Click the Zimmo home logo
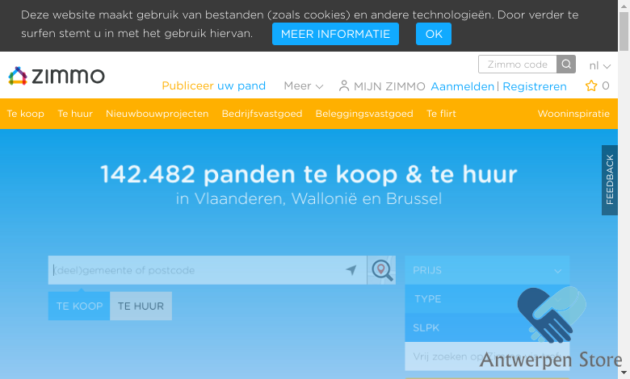630x379 pixels. coord(57,76)
